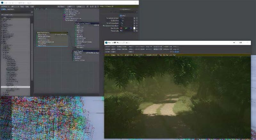Click the Node Editor app icon in title bar
256x140 pixels.
3,2
